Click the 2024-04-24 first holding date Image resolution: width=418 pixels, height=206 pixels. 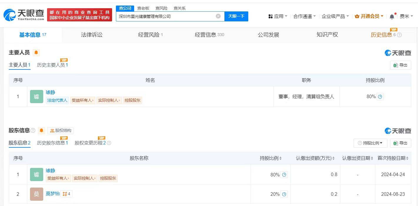pos(393,174)
